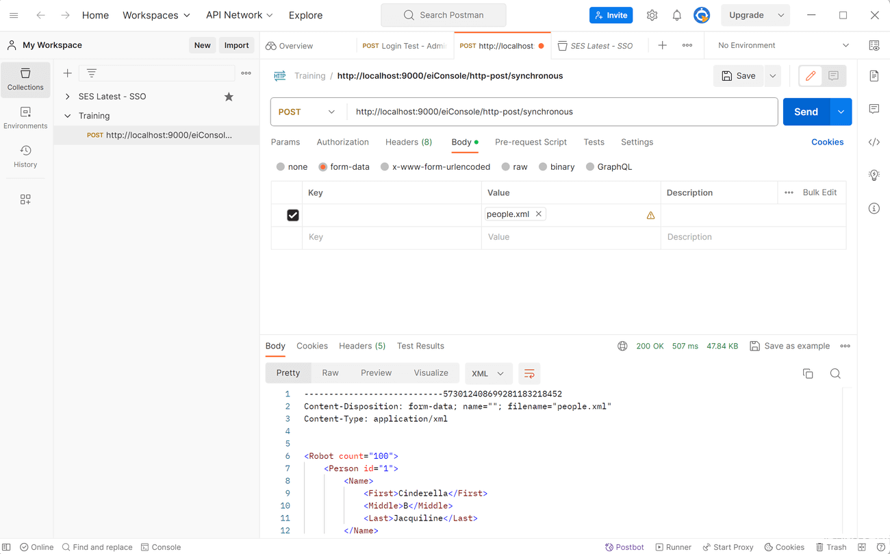Go forward with the right arrow
Viewport: 890px width, 554px height.
[65, 15]
